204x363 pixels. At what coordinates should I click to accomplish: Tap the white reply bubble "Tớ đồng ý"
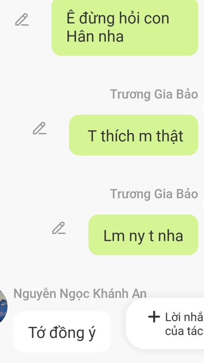click(62, 331)
